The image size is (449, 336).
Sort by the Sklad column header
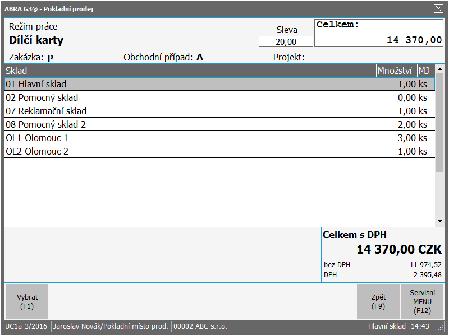click(x=190, y=71)
